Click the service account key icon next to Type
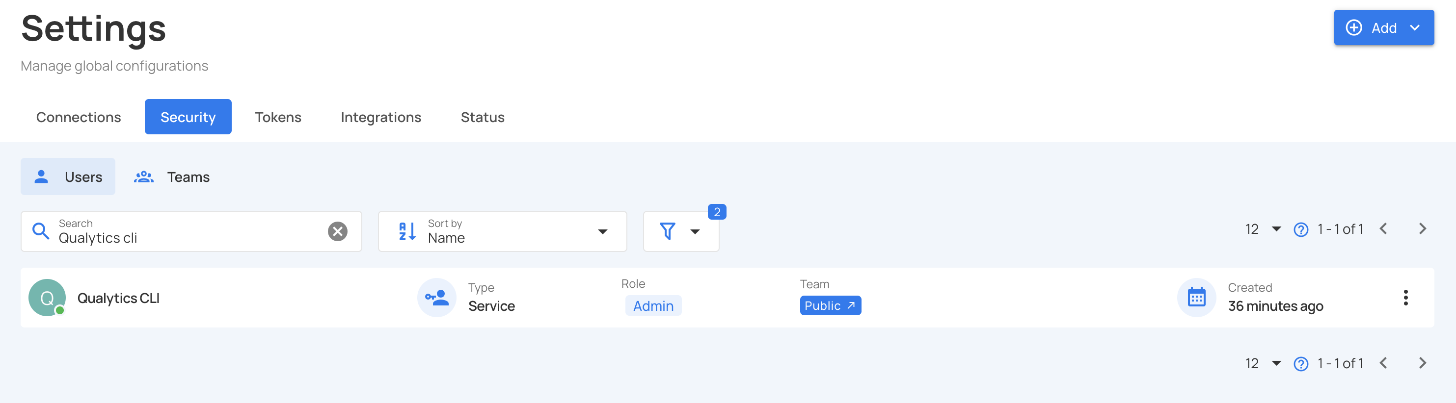The height and width of the screenshot is (403, 1456). tap(436, 297)
